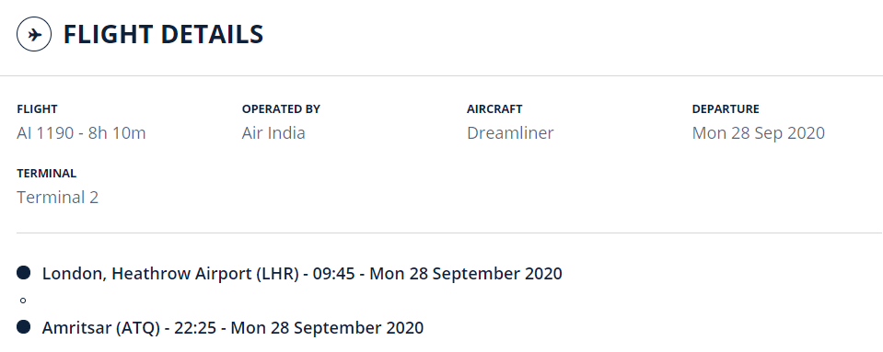Select the Dreamliner aircraft value
This screenshot has height=352, width=883.
(510, 133)
